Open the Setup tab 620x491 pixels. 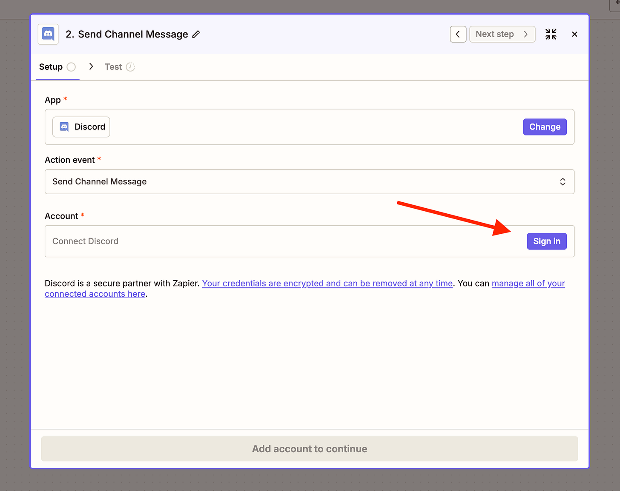57,67
